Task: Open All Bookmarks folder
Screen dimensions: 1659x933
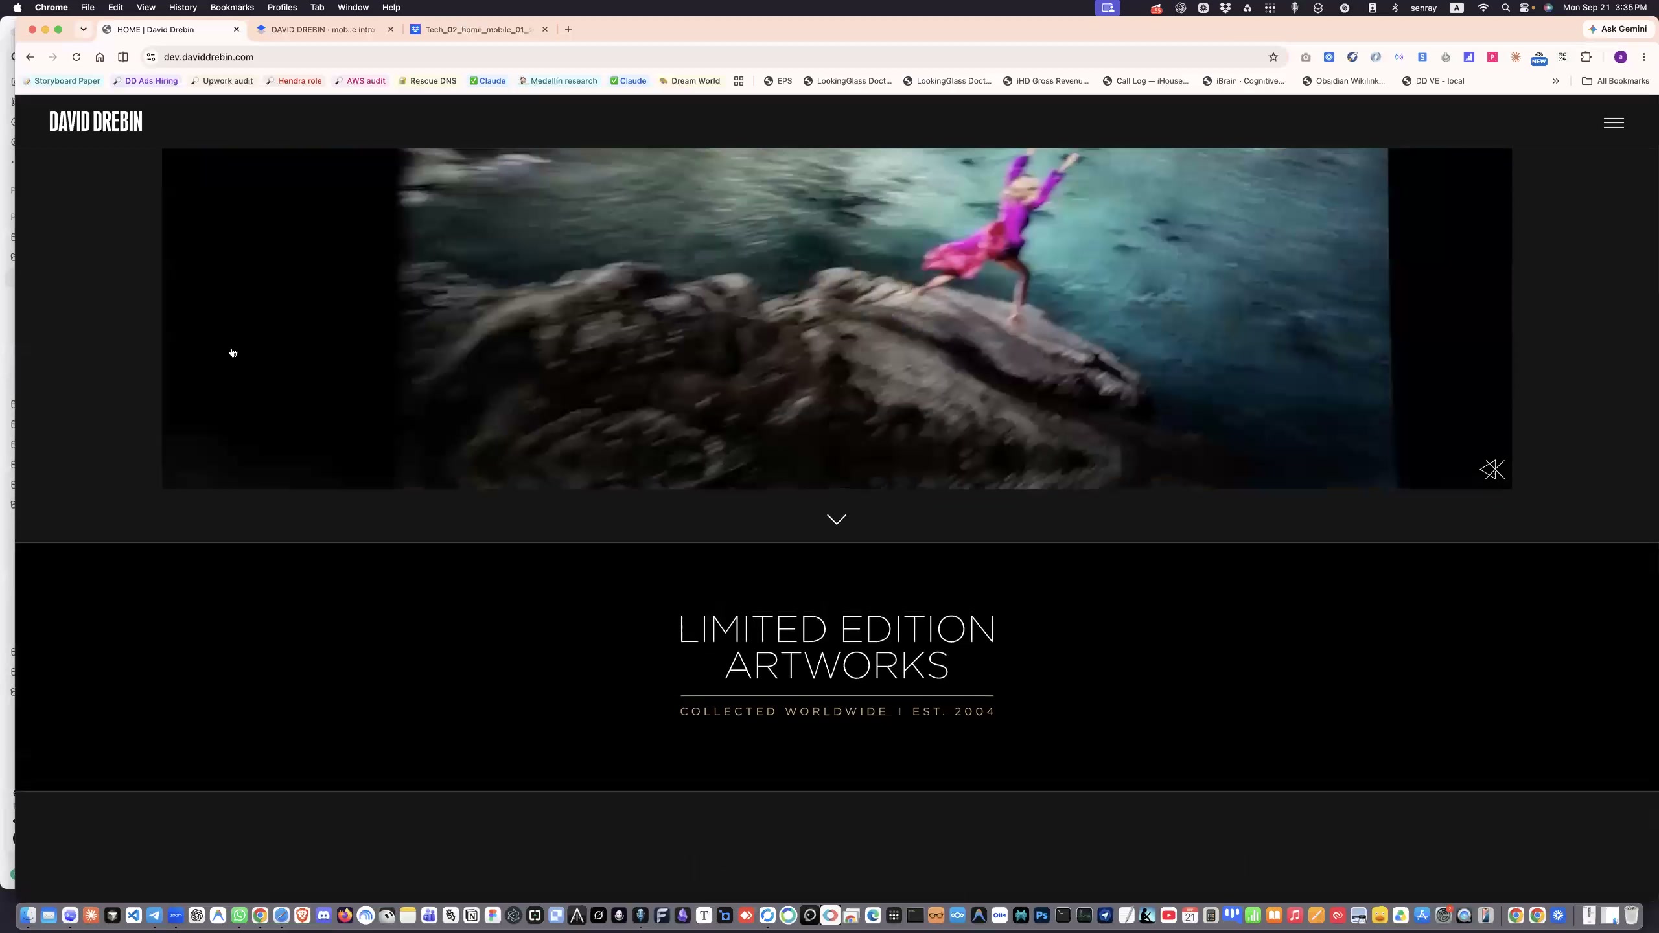Action: pyautogui.click(x=1616, y=81)
